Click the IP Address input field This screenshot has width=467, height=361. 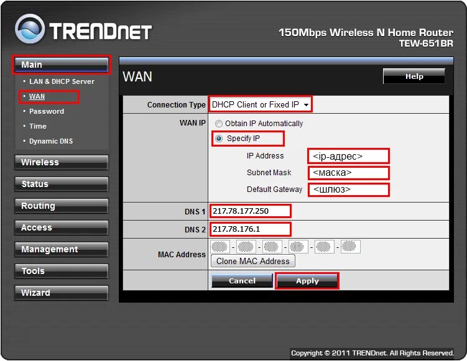coord(348,156)
